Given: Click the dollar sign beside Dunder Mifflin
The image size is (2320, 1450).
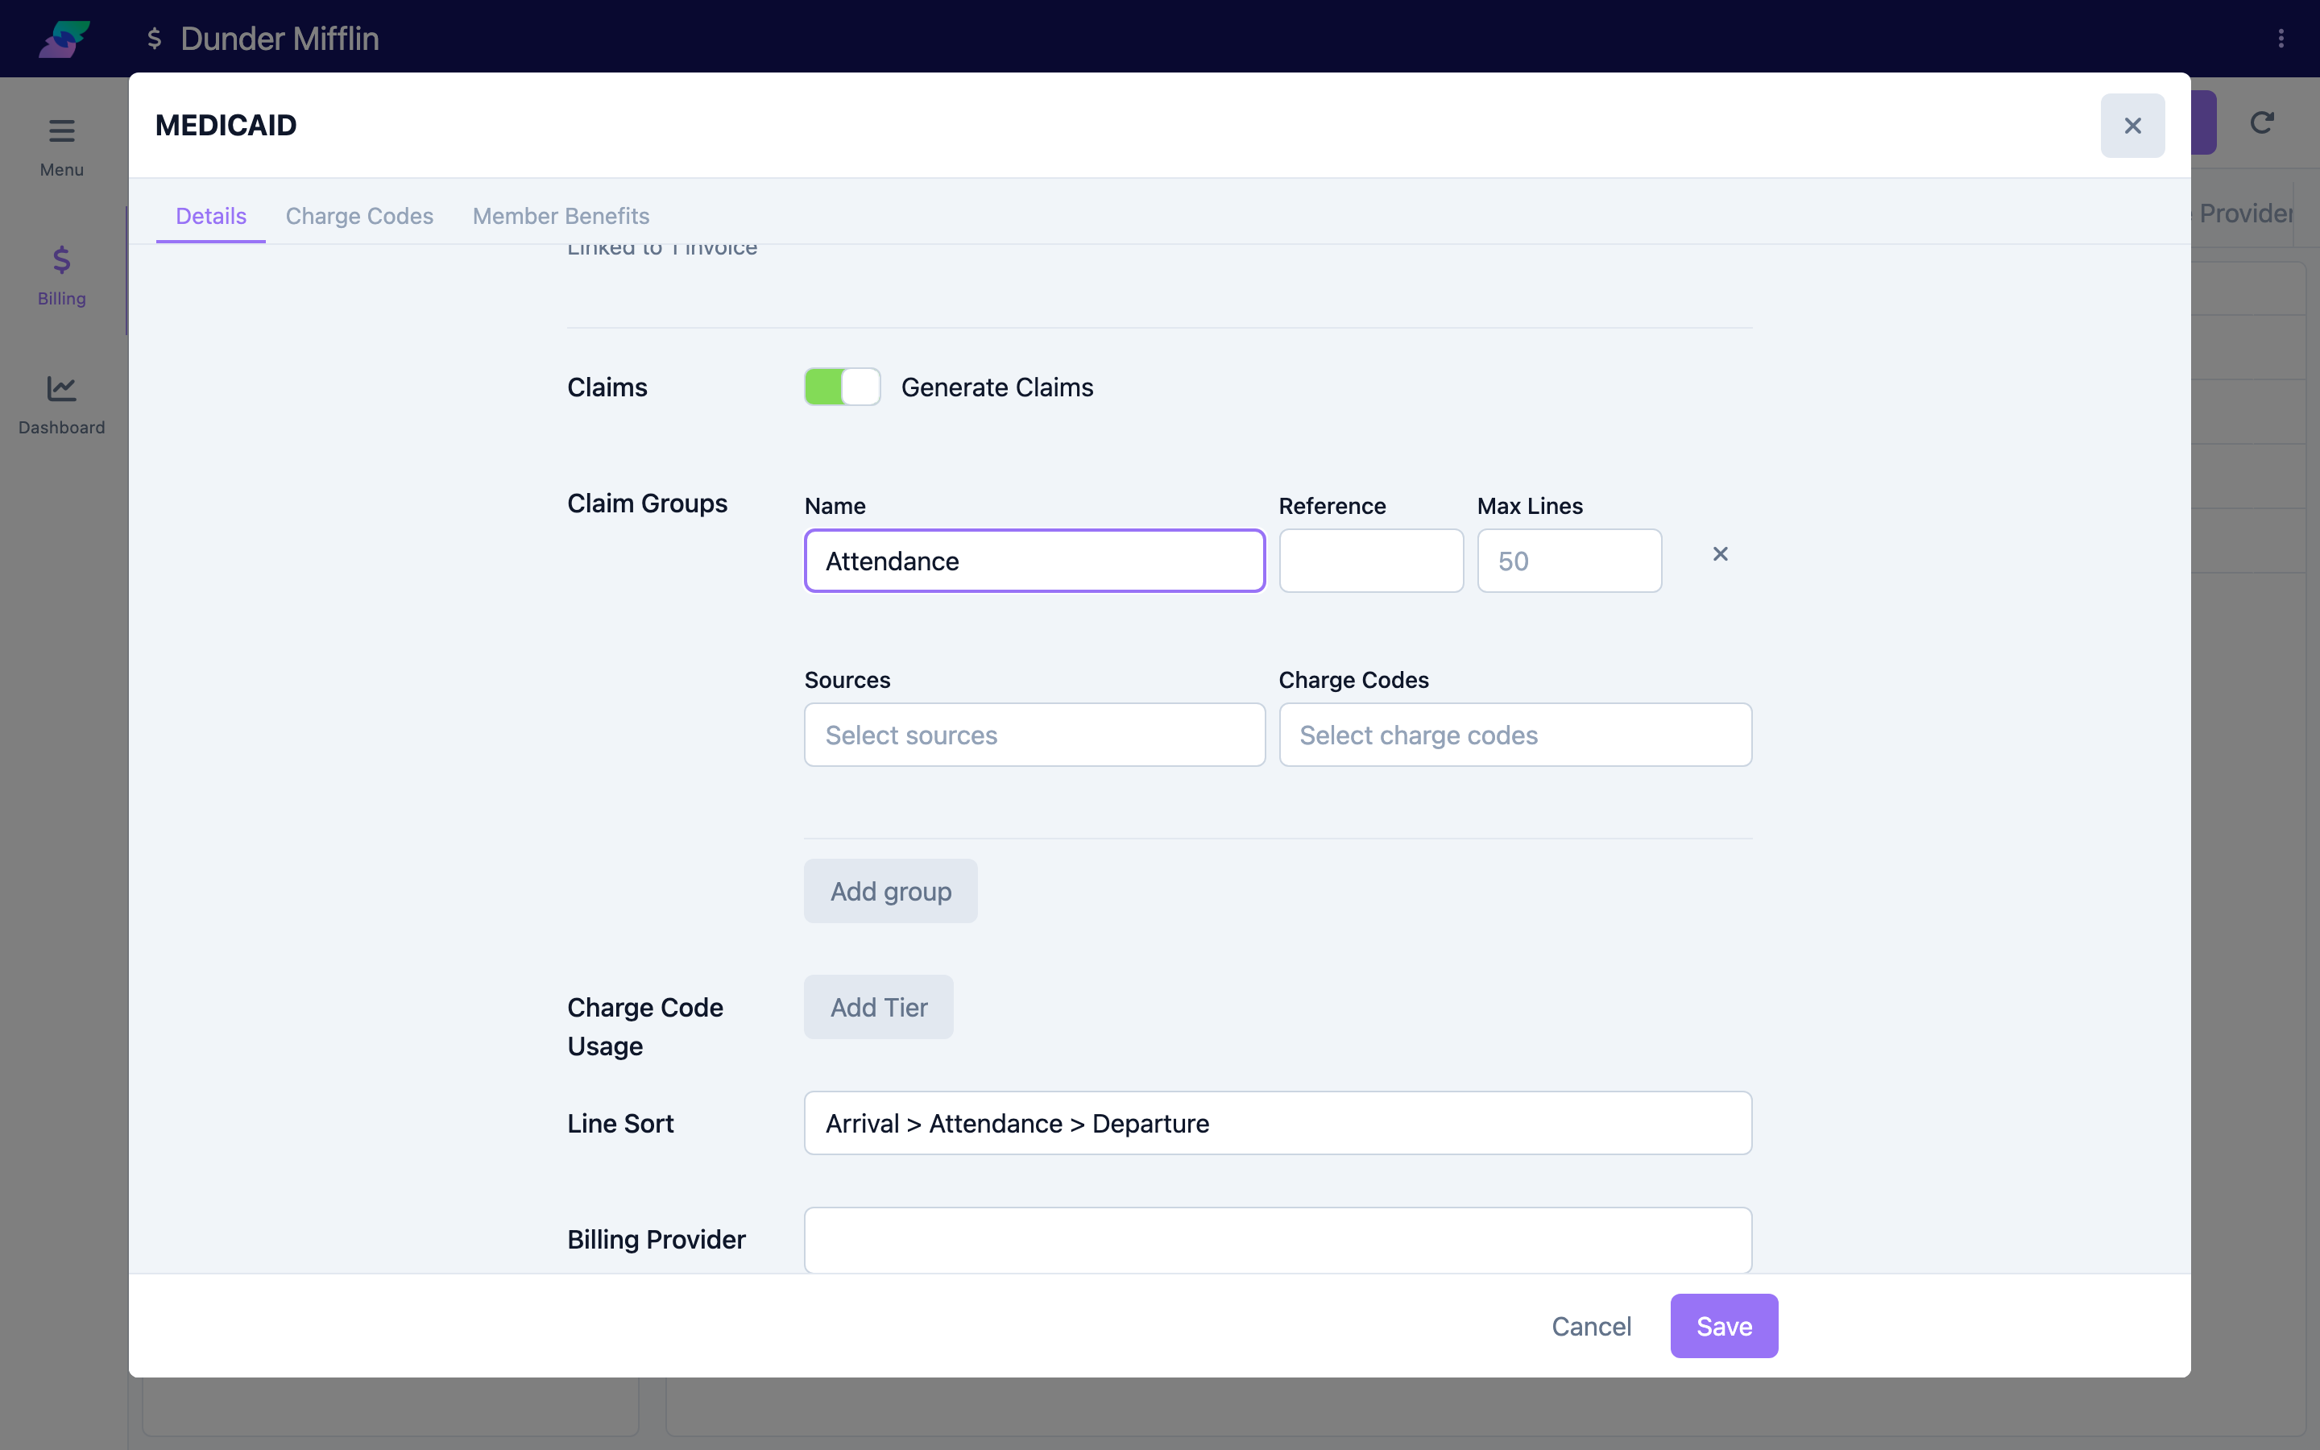Looking at the screenshot, I should point(153,39).
